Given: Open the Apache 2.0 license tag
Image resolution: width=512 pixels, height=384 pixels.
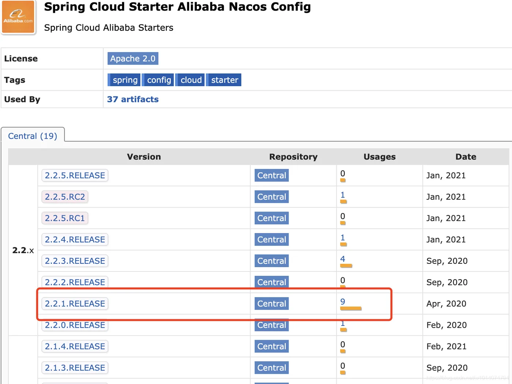Looking at the screenshot, I should coord(133,58).
